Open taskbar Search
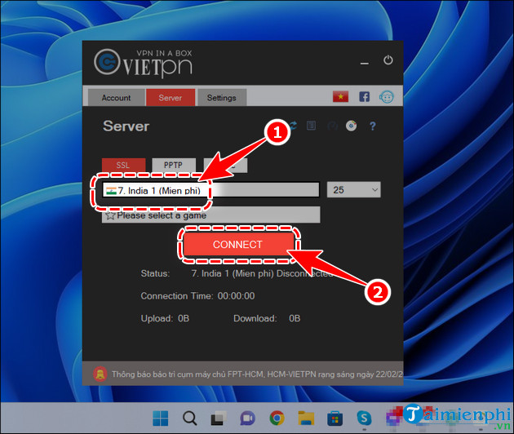The height and width of the screenshot is (434, 514). coord(189,418)
